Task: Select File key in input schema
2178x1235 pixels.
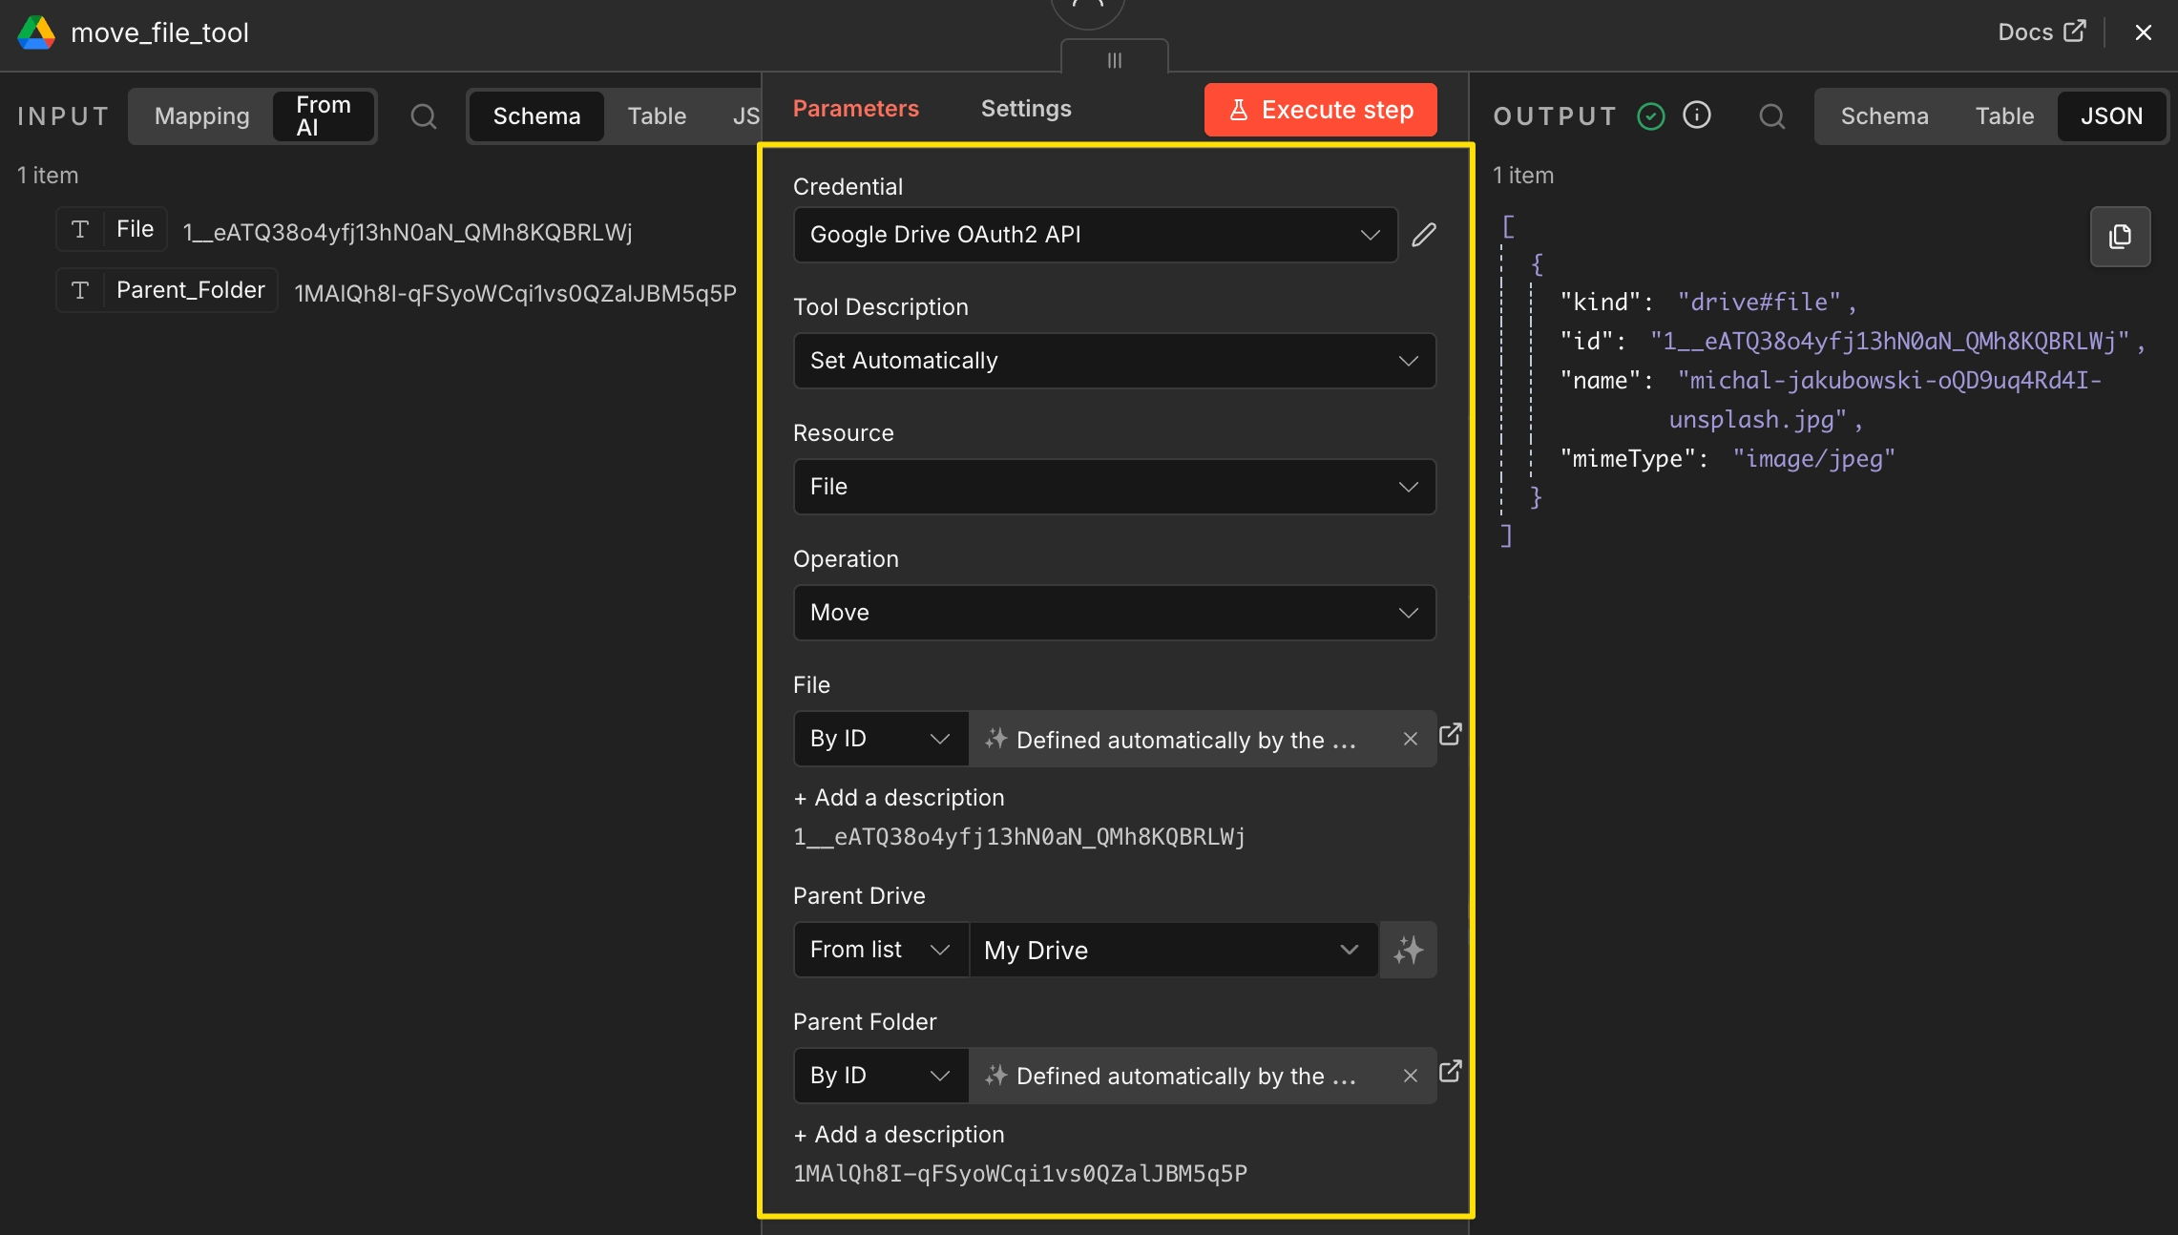Action: pyautogui.click(x=136, y=229)
